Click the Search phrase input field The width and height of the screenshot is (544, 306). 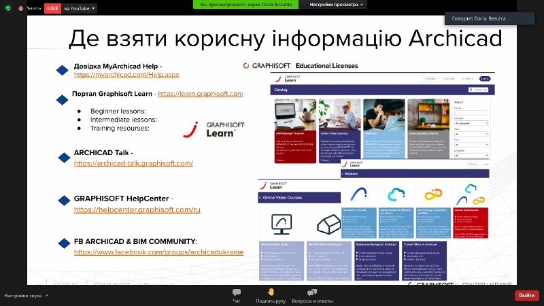click(x=471, y=113)
